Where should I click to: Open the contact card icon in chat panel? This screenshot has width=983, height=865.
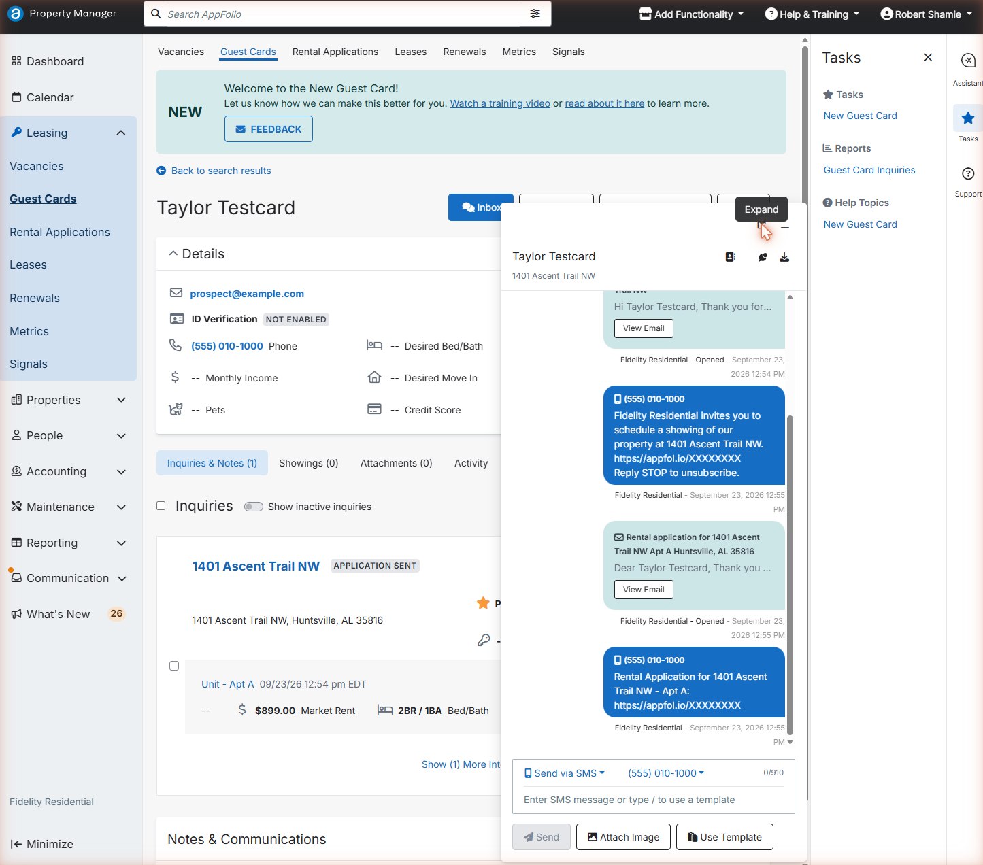[730, 257]
